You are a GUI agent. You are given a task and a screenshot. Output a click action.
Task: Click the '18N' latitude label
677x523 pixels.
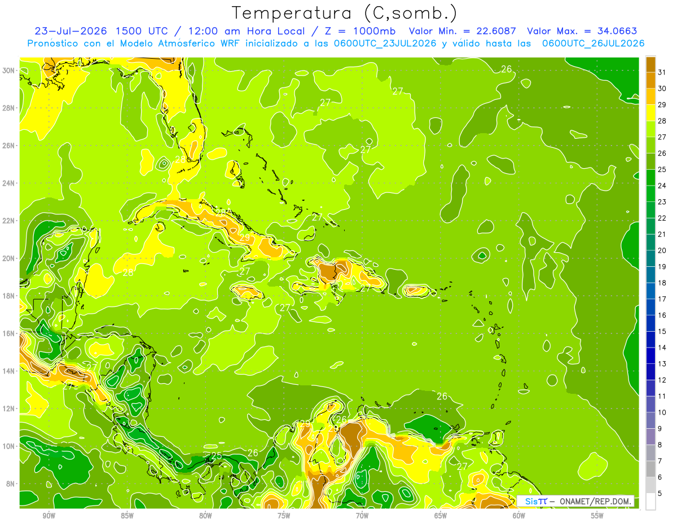(x=10, y=296)
